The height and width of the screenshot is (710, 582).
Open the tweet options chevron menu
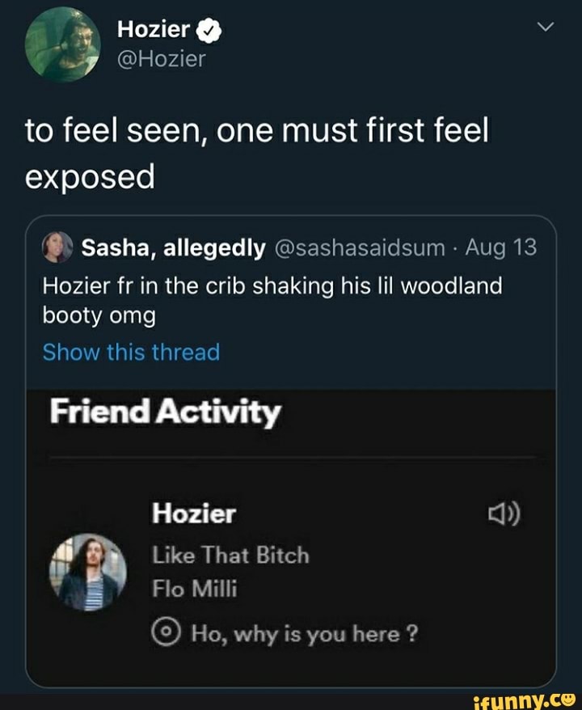tap(546, 28)
